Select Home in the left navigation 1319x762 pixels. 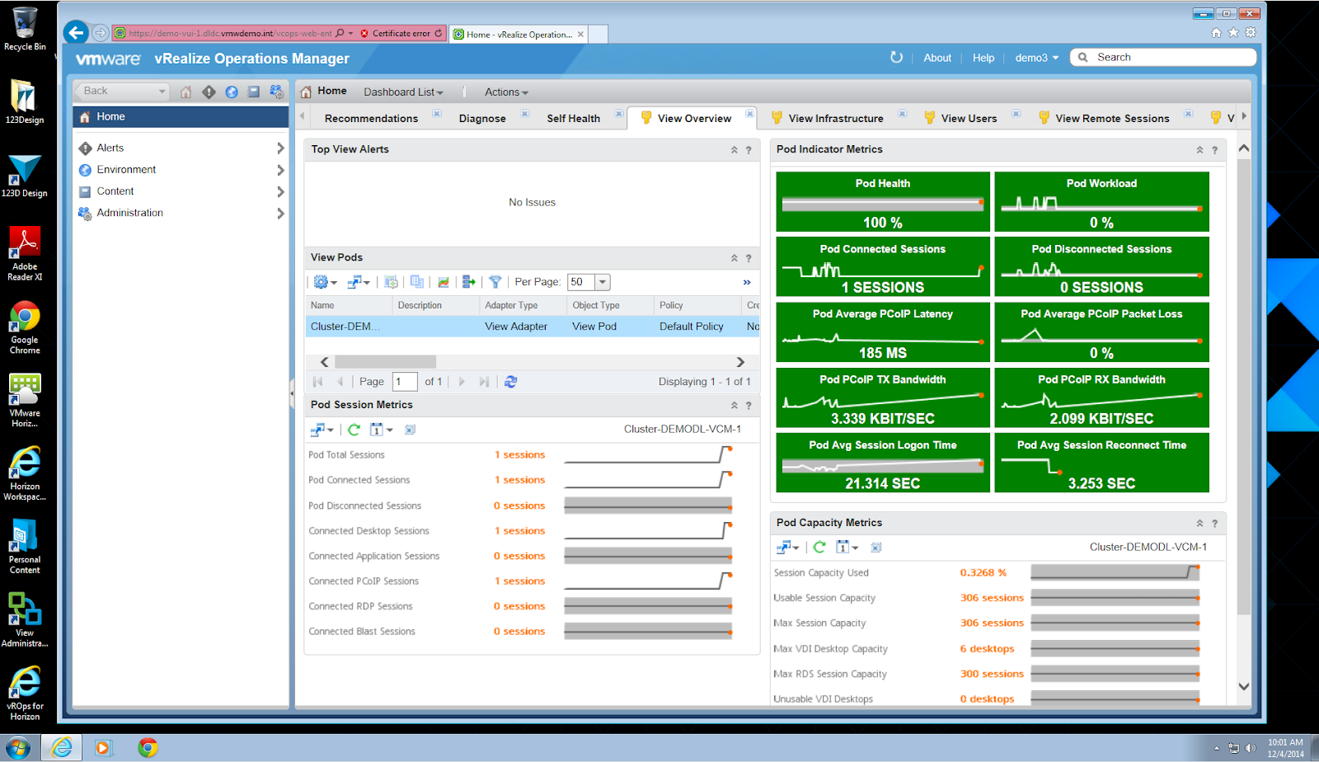click(181, 117)
